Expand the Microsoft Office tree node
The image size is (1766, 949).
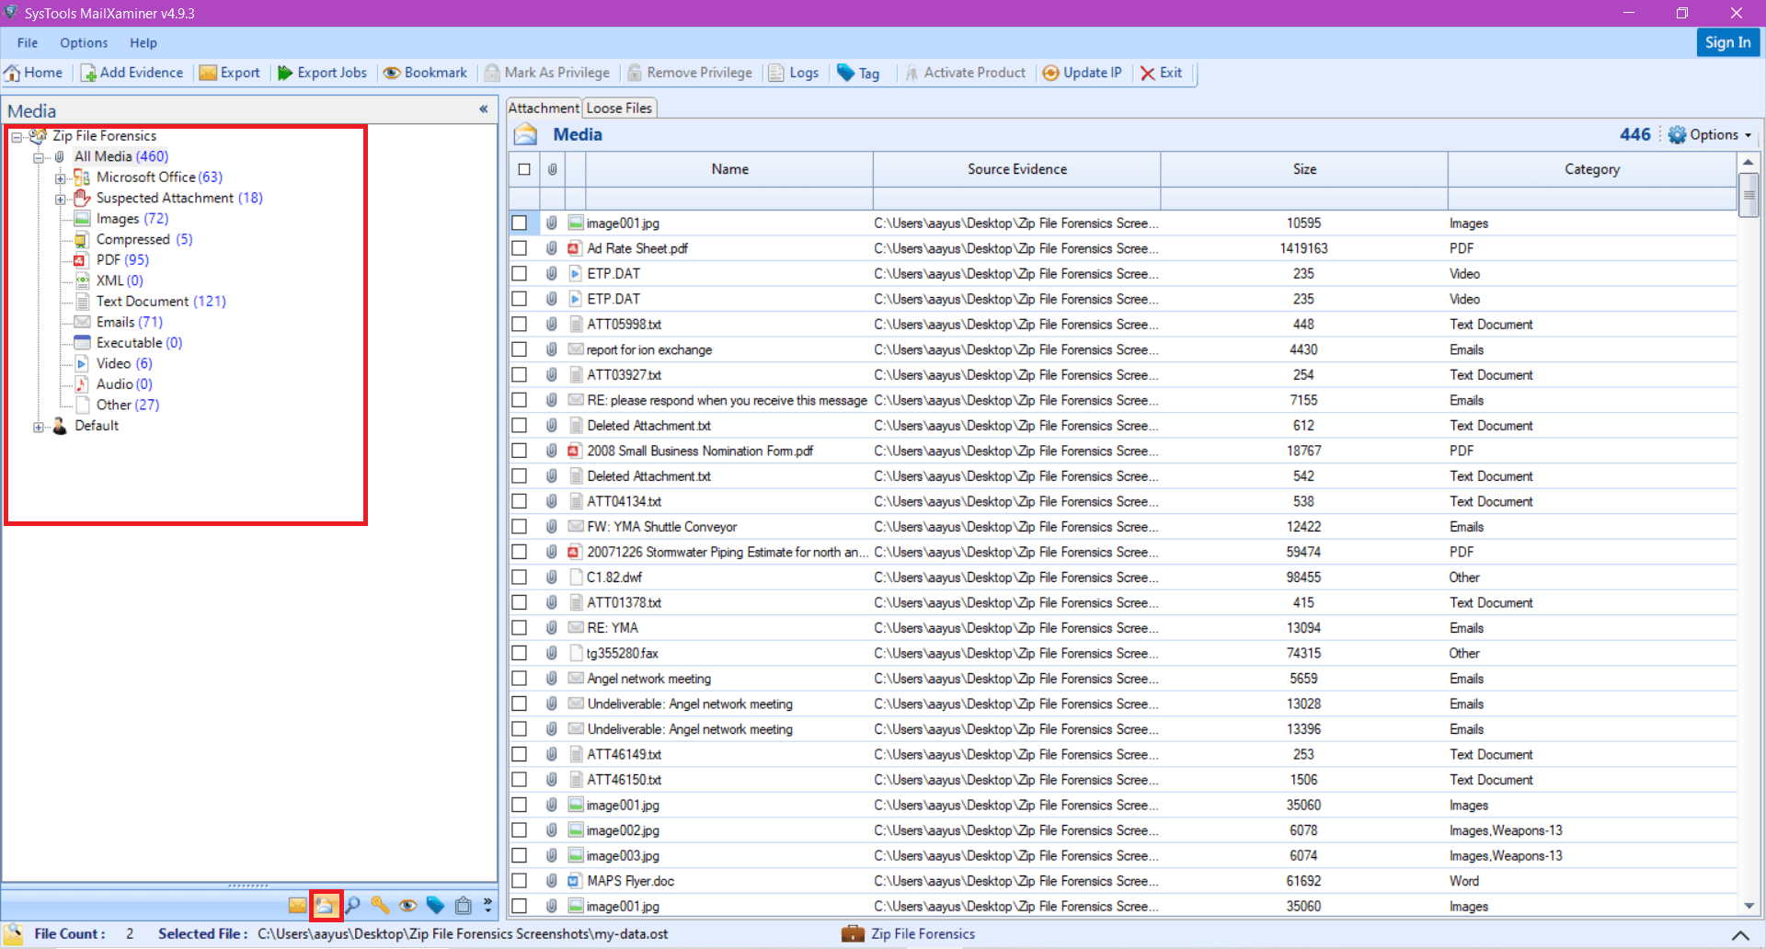(x=59, y=177)
